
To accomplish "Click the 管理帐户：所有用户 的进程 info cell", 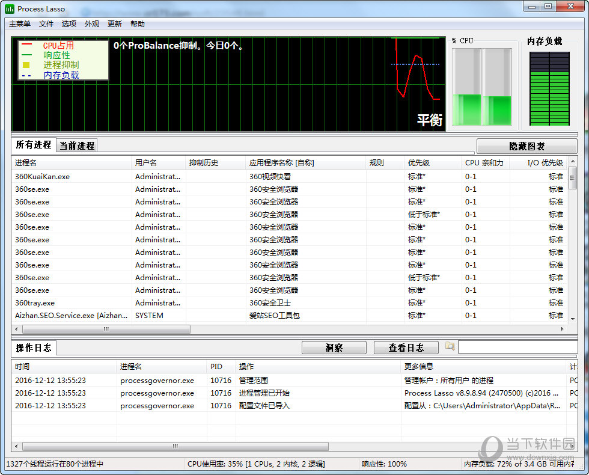I will (449, 380).
